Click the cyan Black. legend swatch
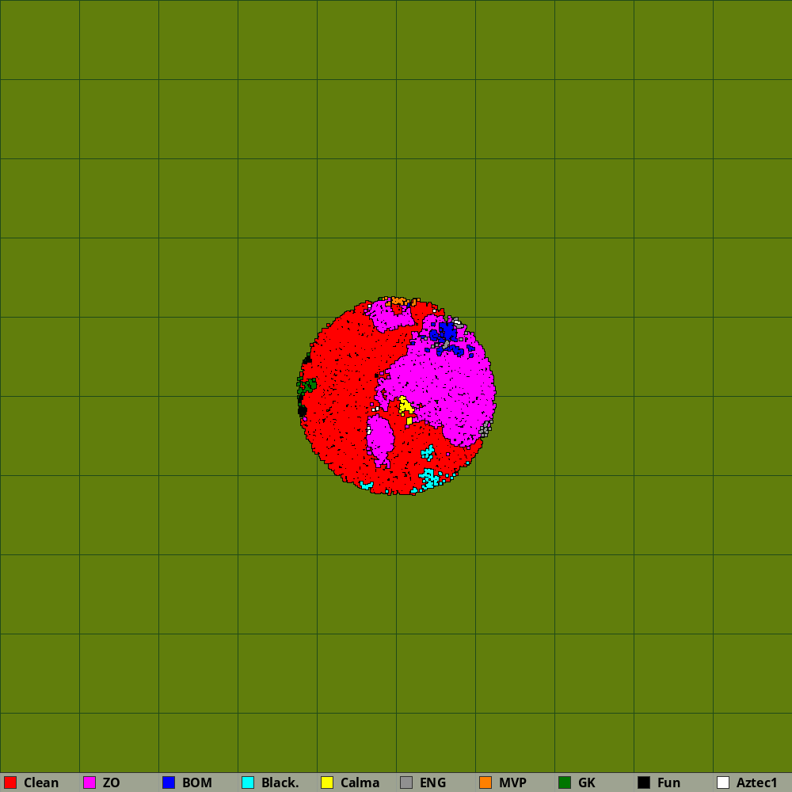792x792 pixels. pyautogui.click(x=248, y=782)
